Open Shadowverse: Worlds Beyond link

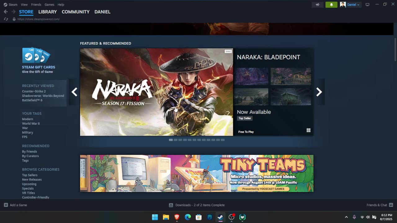click(43, 96)
